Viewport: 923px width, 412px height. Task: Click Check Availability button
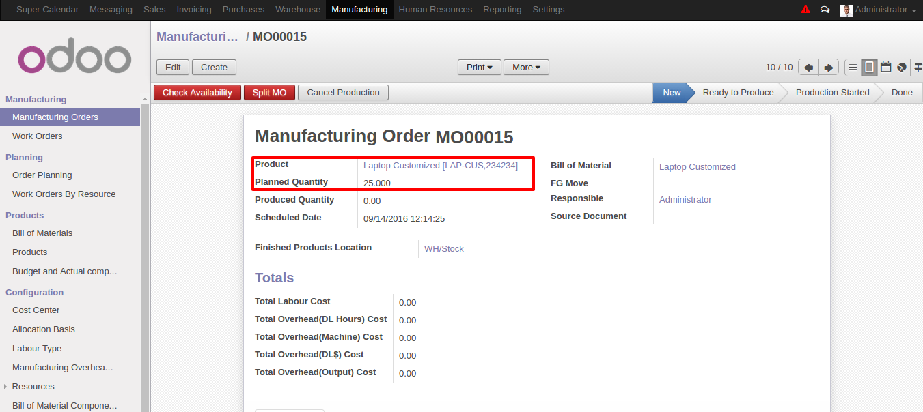click(197, 93)
